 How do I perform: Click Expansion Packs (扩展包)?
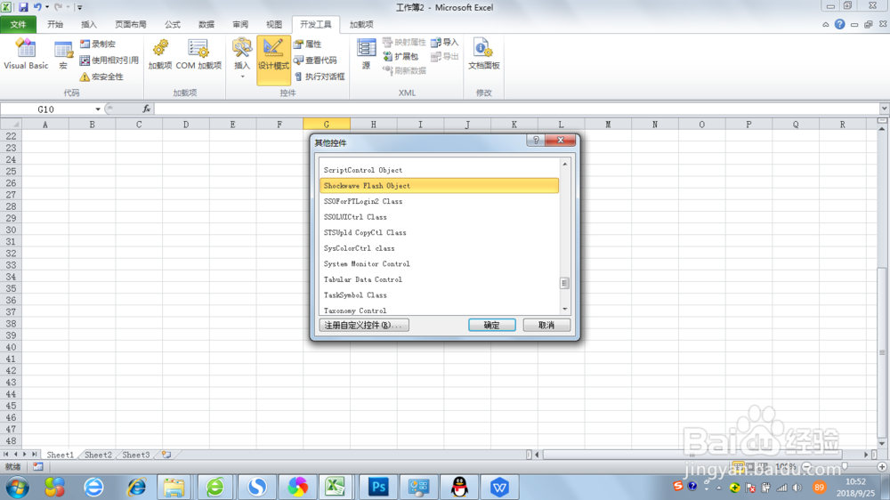tap(400, 56)
